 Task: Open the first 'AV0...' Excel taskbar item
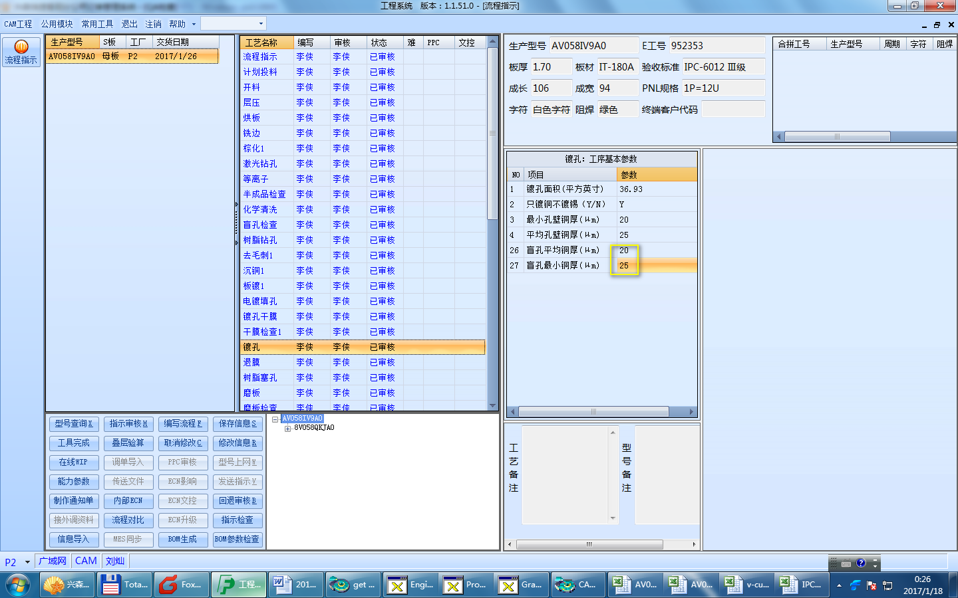pos(635,585)
